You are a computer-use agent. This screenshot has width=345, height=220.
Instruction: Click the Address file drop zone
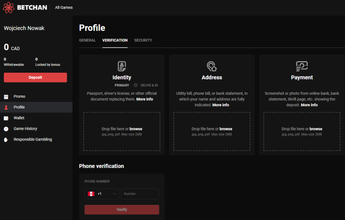coord(212,131)
